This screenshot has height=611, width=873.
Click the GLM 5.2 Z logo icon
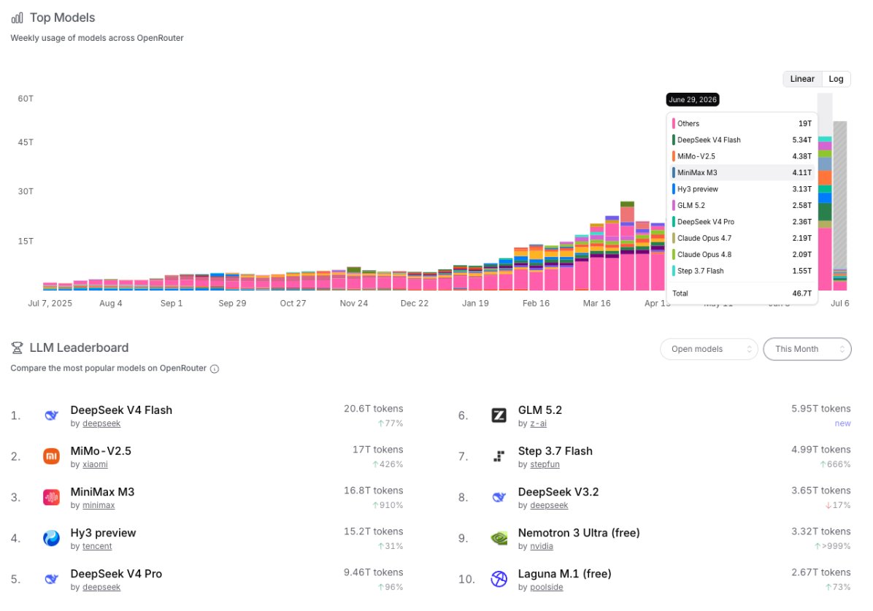(499, 415)
